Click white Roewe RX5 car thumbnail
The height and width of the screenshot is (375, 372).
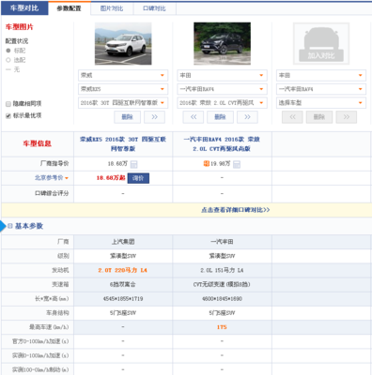pyautogui.click(x=123, y=43)
